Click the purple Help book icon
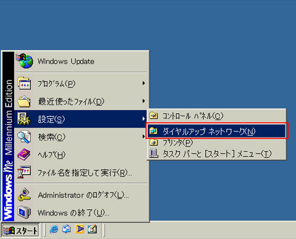This screenshot has width=296, height=239. click(x=24, y=154)
